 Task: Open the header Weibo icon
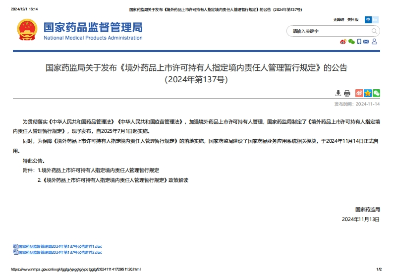click(343, 42)
